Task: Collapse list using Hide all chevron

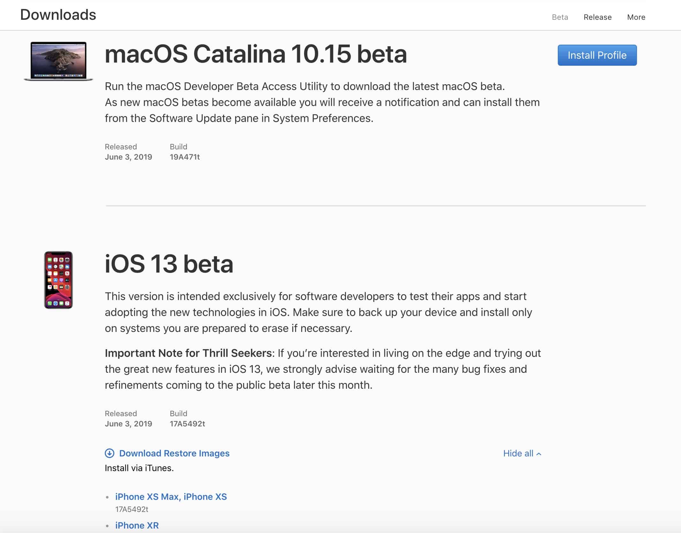Action: click(539, 454)
